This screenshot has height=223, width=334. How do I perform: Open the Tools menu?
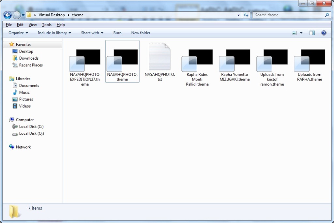(x=47, y=25)
